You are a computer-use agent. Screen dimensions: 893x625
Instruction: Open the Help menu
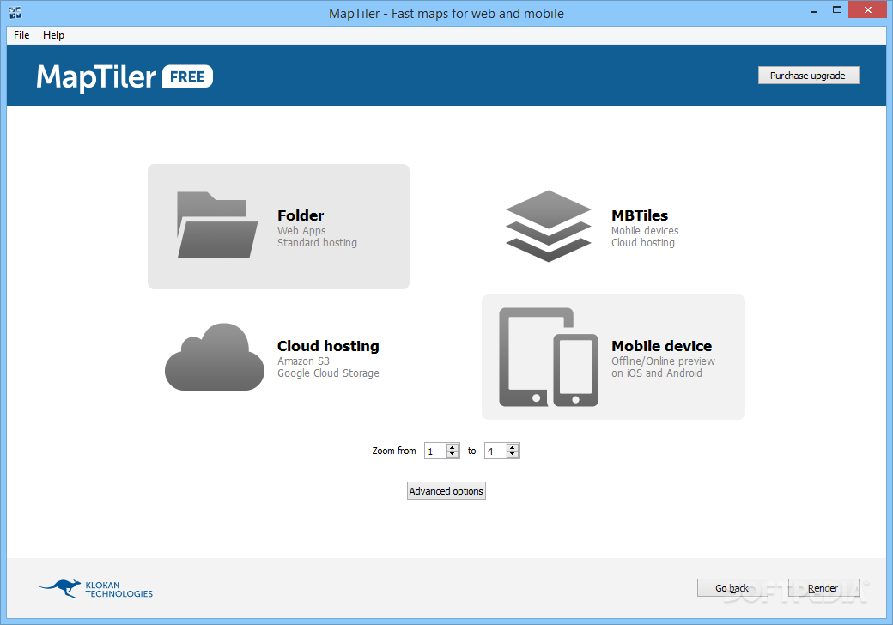(x=53, y=34)
